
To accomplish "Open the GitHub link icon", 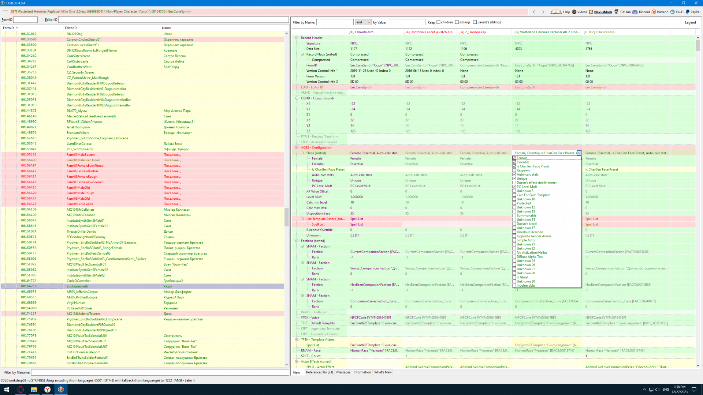I will pos(617,12).
